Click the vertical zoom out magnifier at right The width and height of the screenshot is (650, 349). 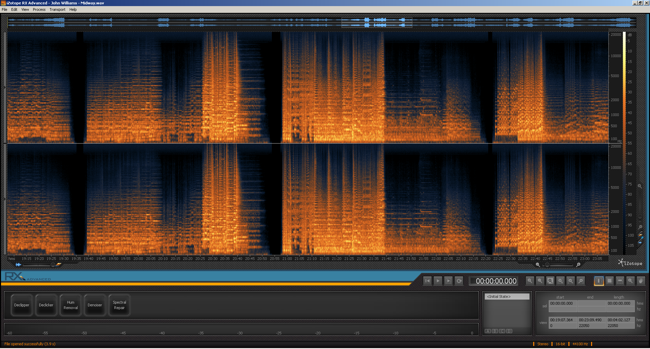[x=640, y=227]
